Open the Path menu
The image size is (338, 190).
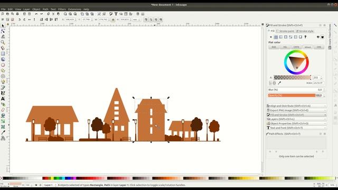[45, 9]
